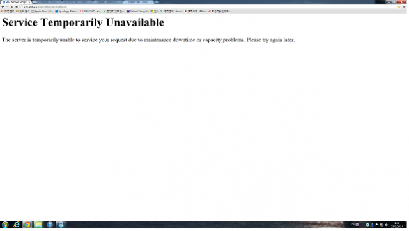Click the clock in the system tray
409x231 pixels.
pyautogui.click(x=397, y=225)
